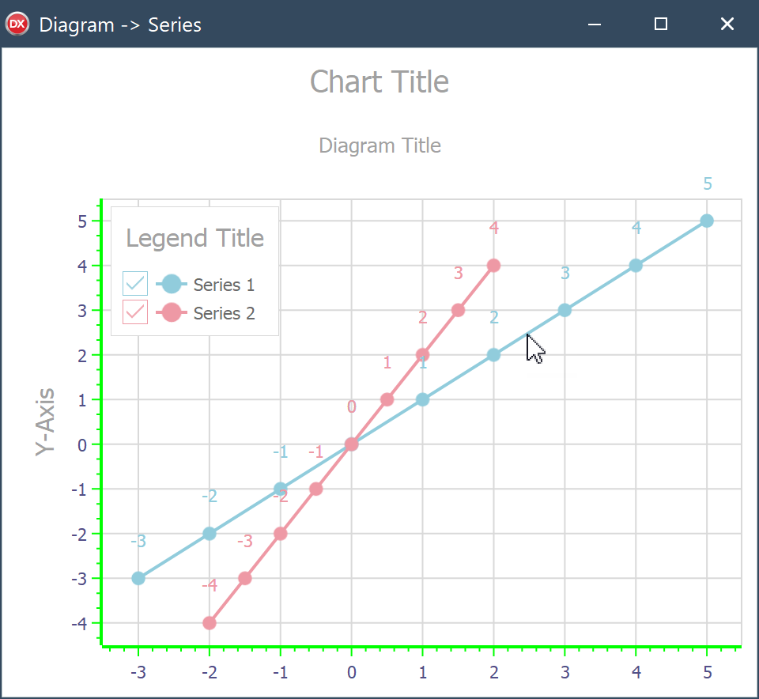This screenshot has height=699, width=759.
Task: Maximize the Diagram -> Series window
Action: [661, 25]
